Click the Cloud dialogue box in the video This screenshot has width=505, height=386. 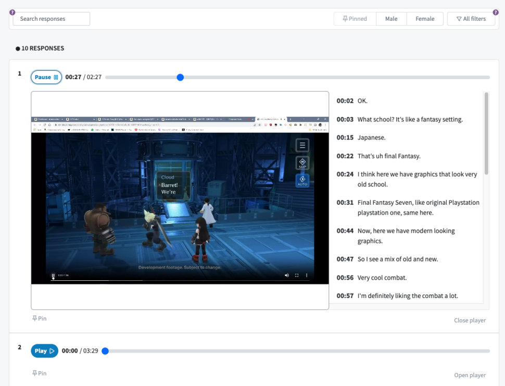[173, 186]
